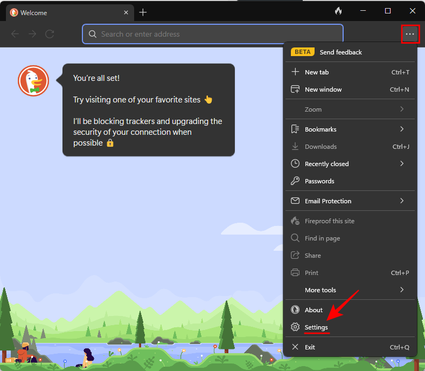Click the Print printer icon

point(295,272)
